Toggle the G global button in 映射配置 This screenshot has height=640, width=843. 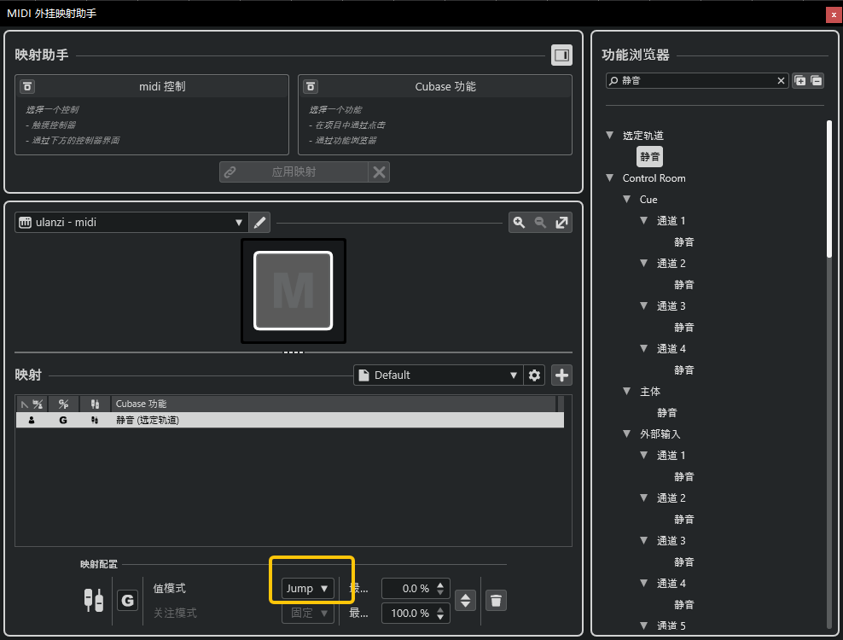[127, 600]
